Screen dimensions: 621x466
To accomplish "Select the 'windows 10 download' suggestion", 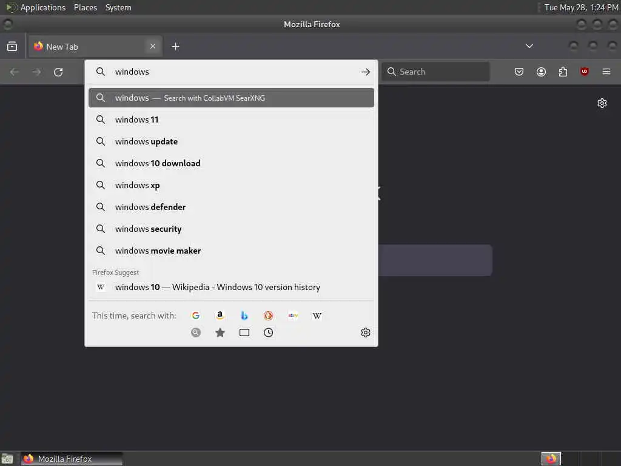I will pyautogui.click(x=231, y=163).
